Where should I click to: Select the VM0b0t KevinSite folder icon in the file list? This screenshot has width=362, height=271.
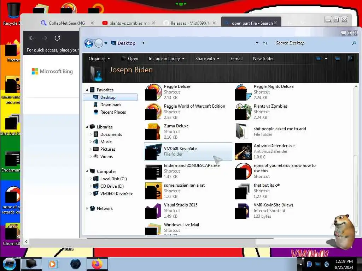coord(153,151)
